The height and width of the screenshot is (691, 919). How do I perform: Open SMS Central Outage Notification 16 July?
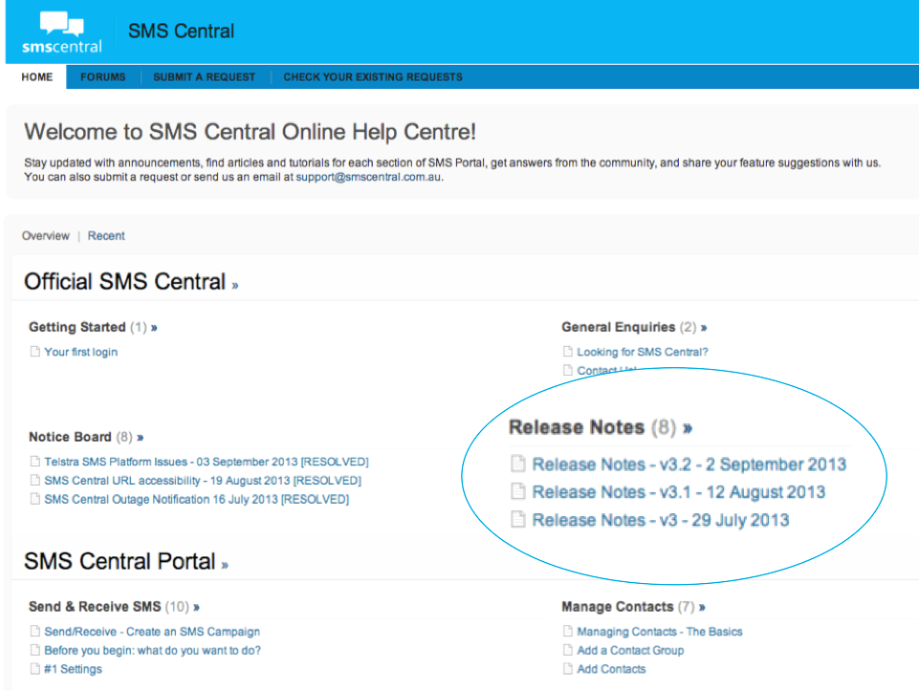pyautogui.click(x=196, y=499)
